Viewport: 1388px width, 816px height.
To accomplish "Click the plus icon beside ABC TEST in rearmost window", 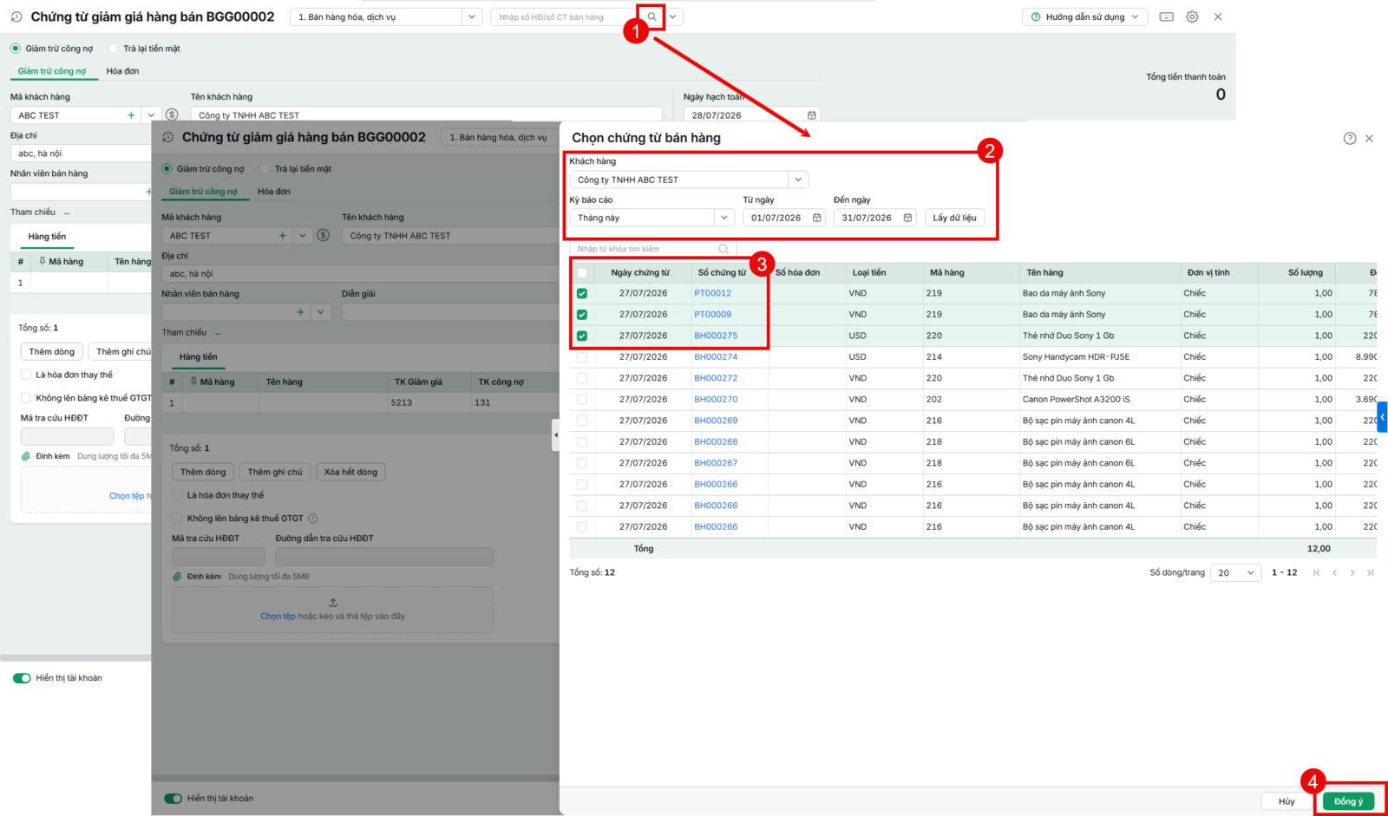I will click(x=131, y=115).
